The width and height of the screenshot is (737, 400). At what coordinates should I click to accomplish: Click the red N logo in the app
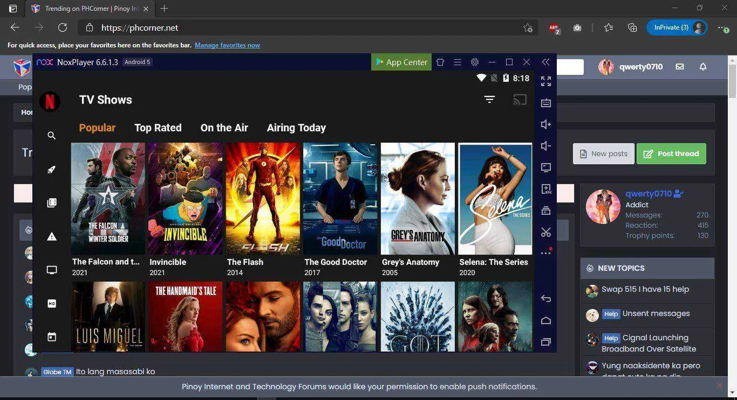[x=50, y=101]
